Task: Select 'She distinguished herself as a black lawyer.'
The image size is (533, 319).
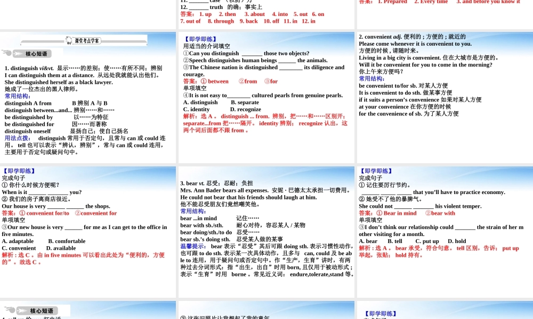Action: 59,82
